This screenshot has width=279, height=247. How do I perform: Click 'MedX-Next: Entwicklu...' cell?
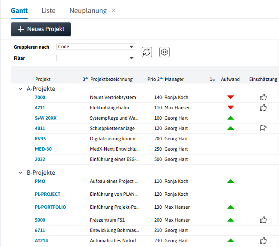pos(115,149)
